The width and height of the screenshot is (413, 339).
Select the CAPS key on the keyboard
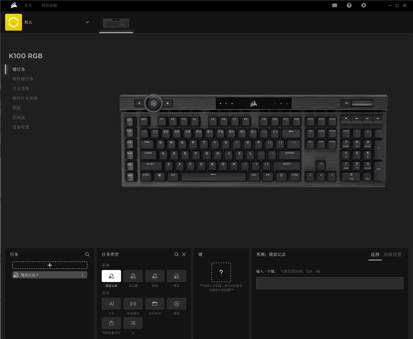click(x=148, y=154)
